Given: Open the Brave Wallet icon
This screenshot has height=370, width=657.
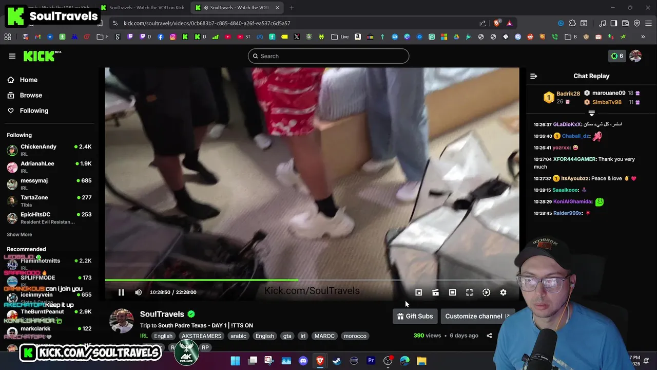Looking at the screenshot, I should point(625,23).
